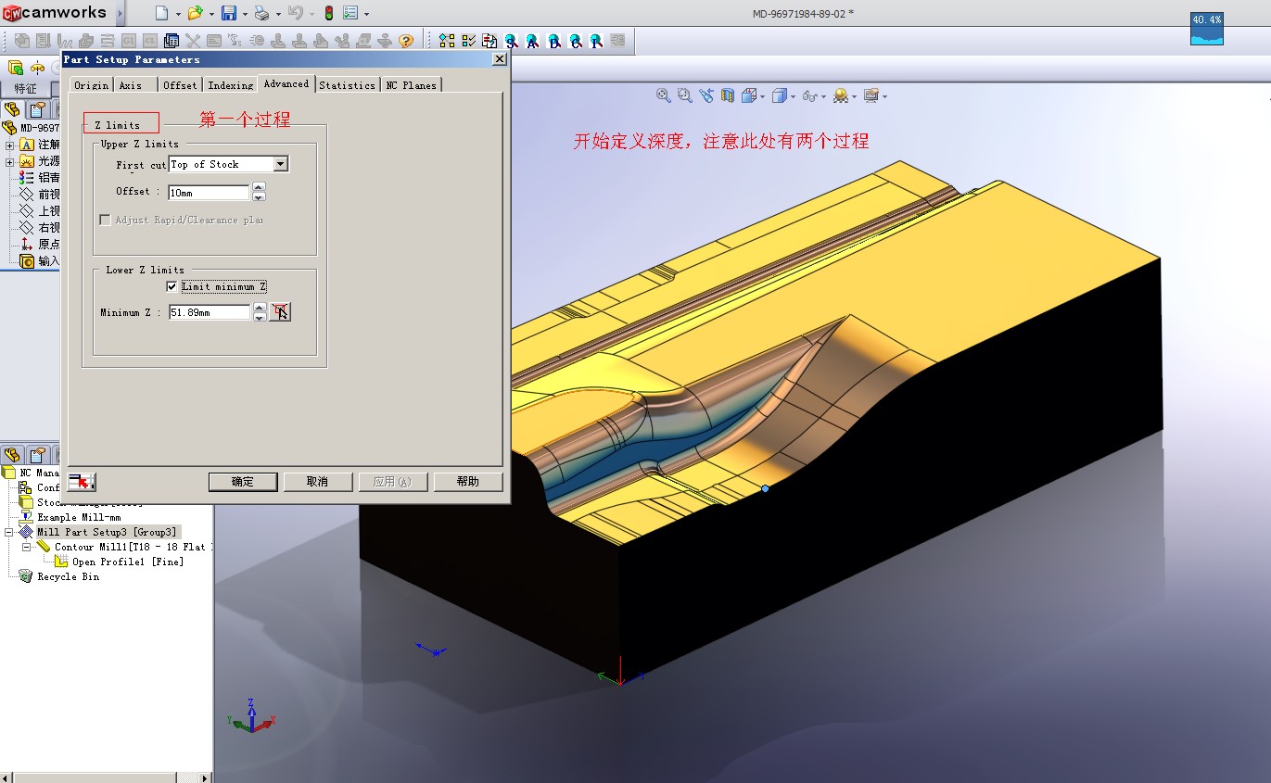Click the Rebuild traffic light icon

coord(329,13)
